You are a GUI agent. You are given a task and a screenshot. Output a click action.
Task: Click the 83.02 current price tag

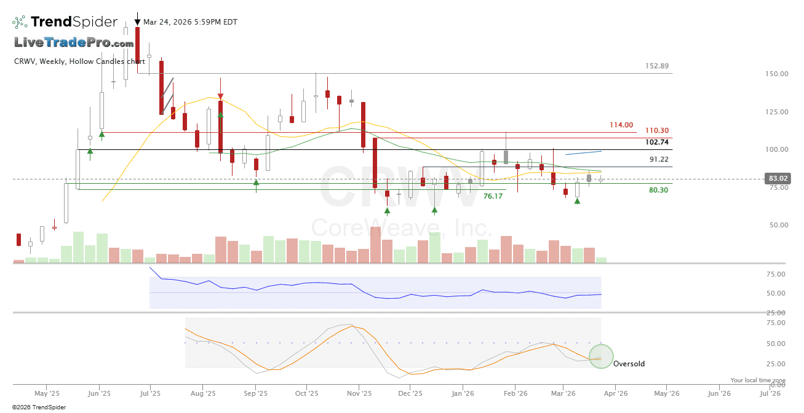776,179
